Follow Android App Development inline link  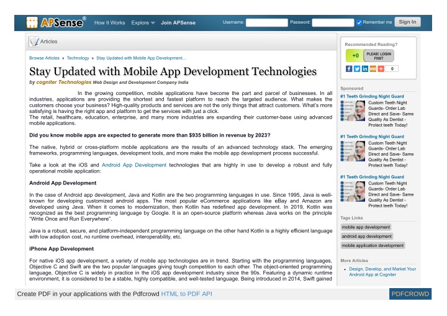tap(133, 165)
